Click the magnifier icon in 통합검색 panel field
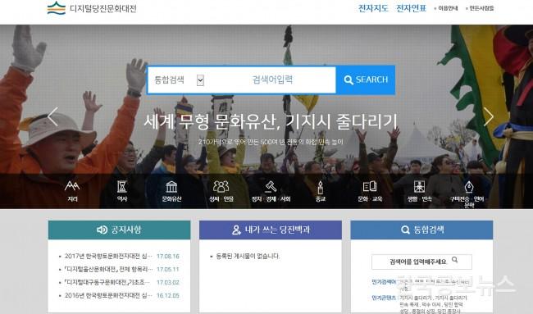This screenshot has width=533, height=314. 455,260
